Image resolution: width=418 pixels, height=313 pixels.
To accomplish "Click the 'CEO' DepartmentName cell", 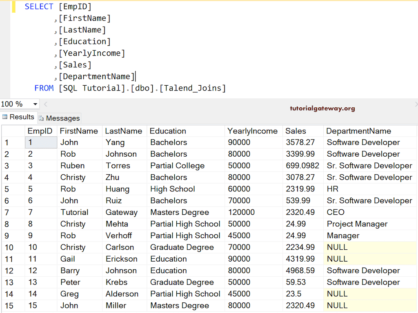I will click(370, 212).
